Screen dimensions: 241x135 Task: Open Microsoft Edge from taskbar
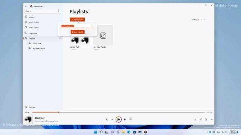(x=129, y=132)
